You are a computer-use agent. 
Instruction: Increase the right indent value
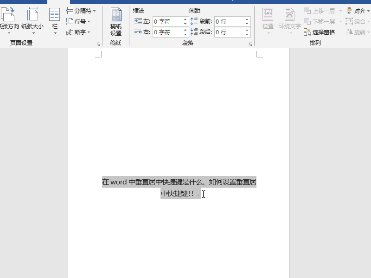(185, 30)
